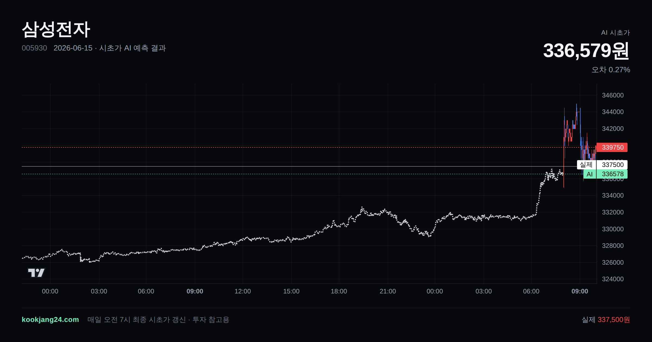Click the 326000 price axis label

[x=613, y=262]
